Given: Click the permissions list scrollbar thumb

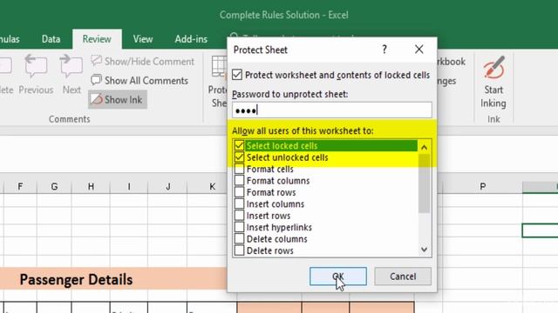Looking at the screenshot, I should pyautogui.click(x=424, y=183).
